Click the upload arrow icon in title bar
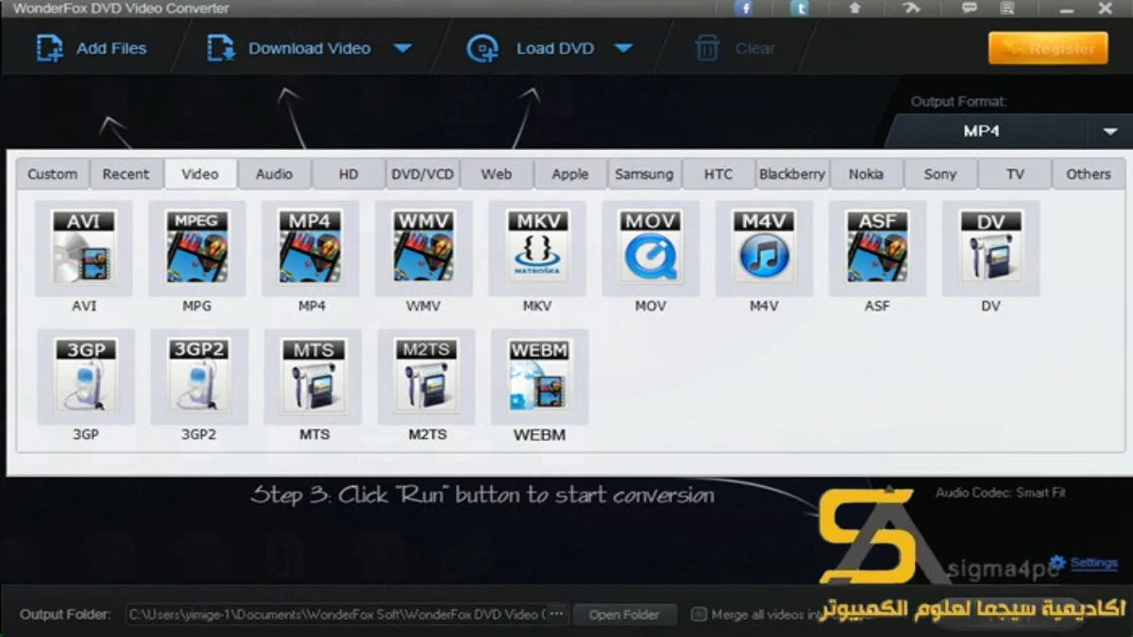The width and height of the screenshot is (1133, 637). [855, 8]
